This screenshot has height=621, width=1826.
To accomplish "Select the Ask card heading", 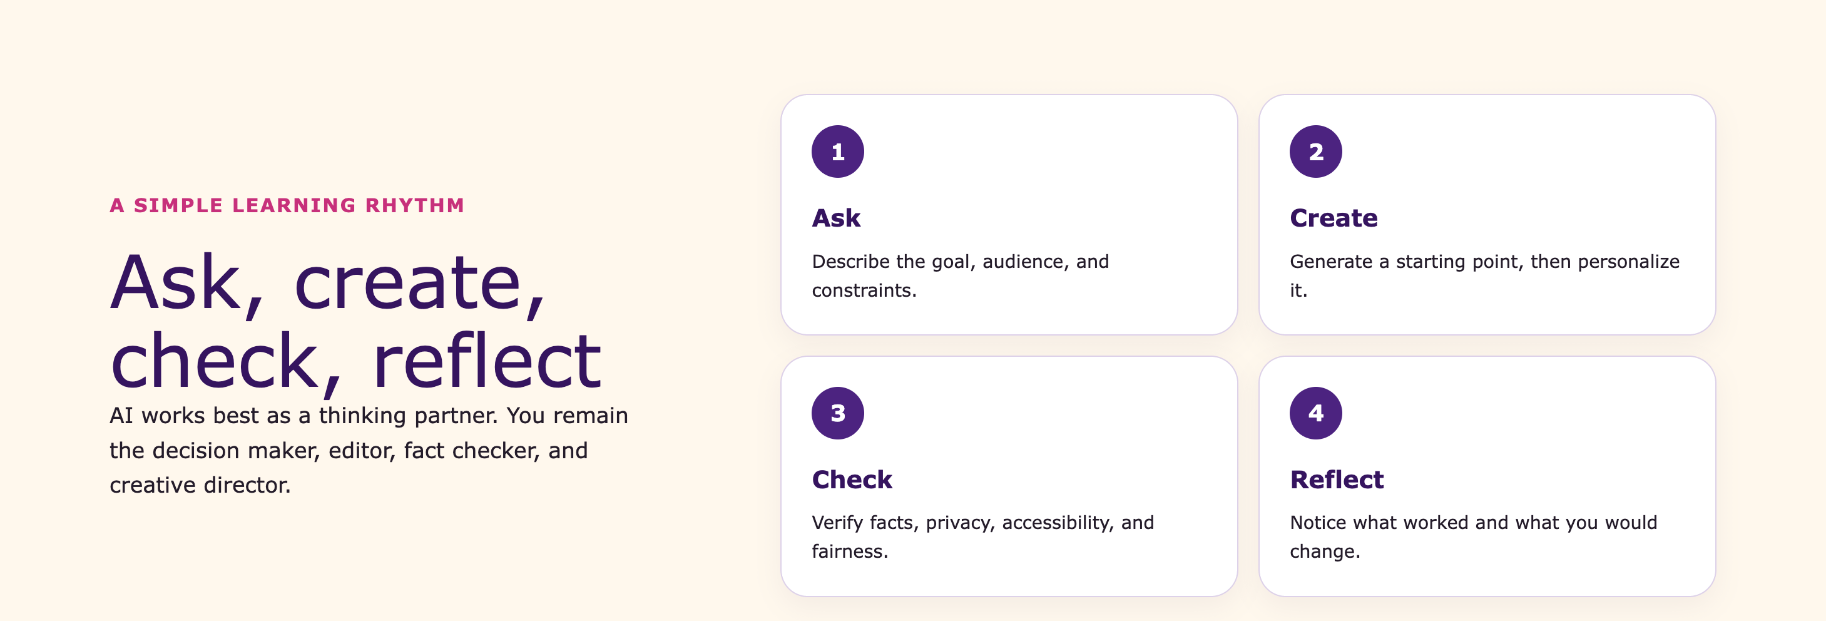I will (836, 218).
